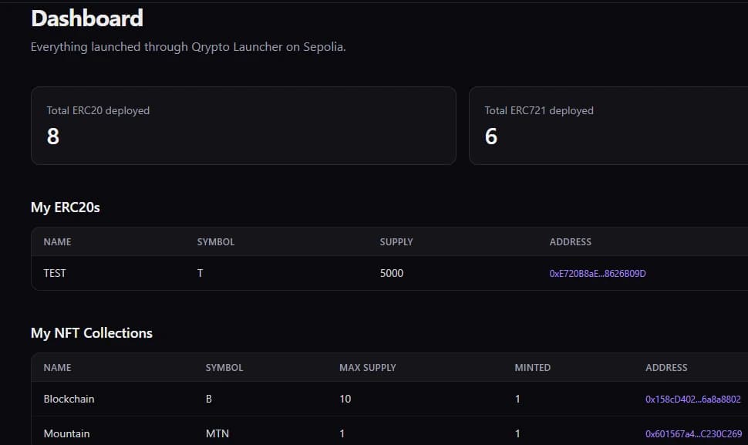
Task: Open the 0x601567a4...C230C269 address link
Action: (693, 433)
